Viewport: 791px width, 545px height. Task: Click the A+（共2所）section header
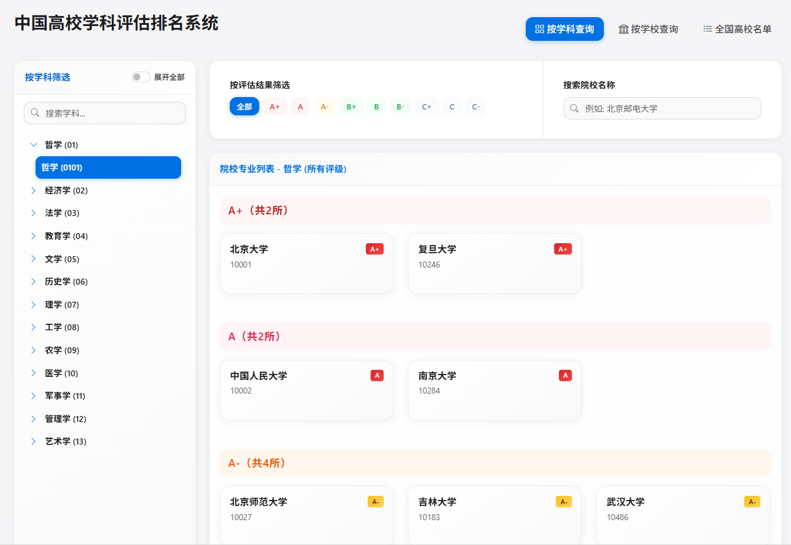pos(495,211)
